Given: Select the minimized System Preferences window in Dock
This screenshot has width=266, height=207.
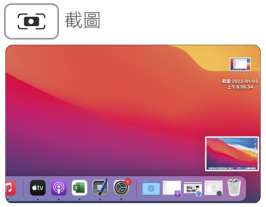Looking at the screenshot, I should (213, 188).
